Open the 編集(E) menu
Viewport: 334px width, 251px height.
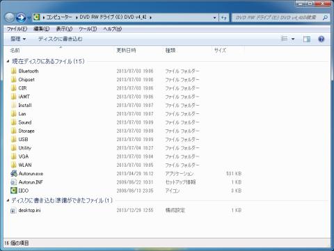[x=42, y=29]
